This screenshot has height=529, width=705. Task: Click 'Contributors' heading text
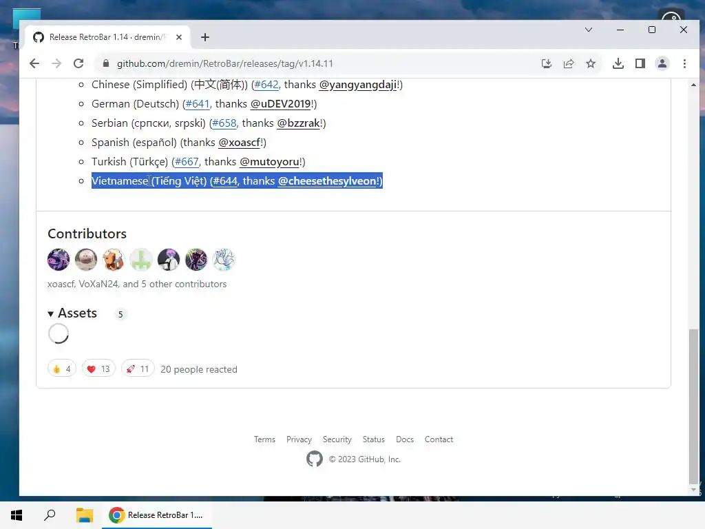[x=87, y=234]
